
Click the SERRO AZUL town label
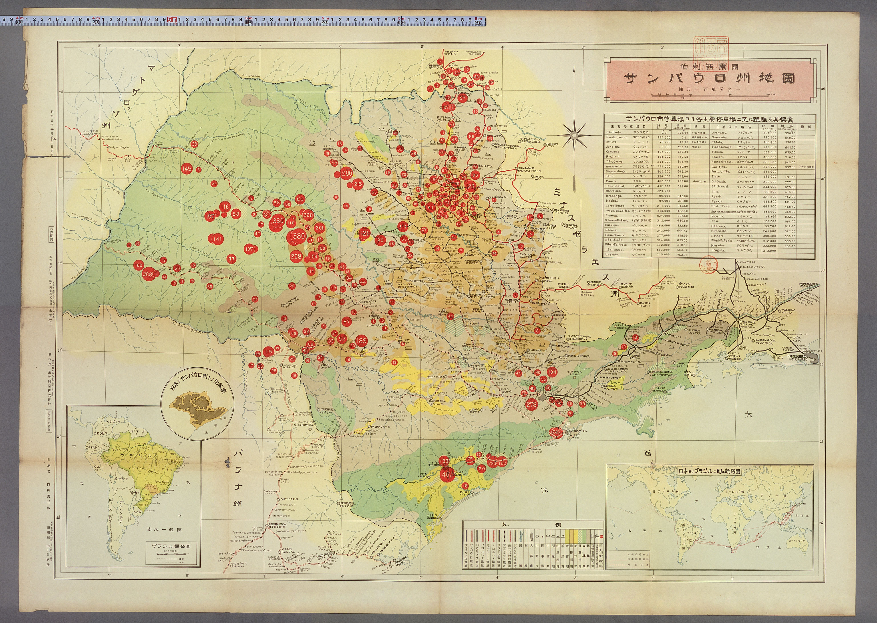pos(348,503)
